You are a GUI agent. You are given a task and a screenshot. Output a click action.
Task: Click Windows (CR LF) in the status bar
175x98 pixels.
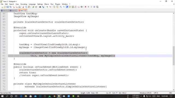145,93
